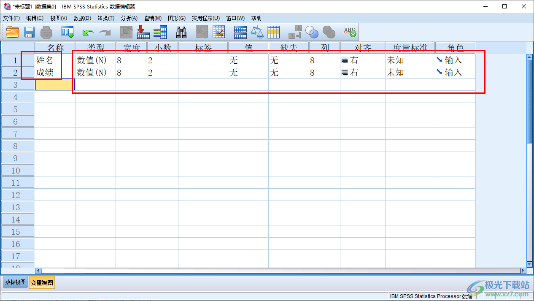Open the 实用程序(U) menu

tap(206, 18)
